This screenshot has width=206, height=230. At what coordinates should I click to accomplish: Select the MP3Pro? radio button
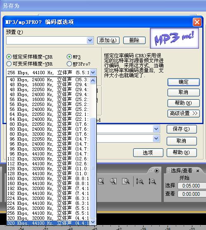point(69,63)
